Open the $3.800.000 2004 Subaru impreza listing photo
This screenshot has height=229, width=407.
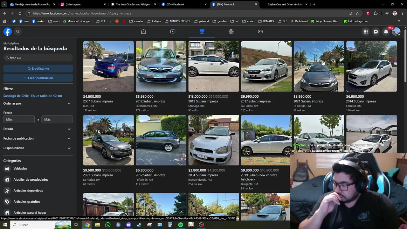[x=214, y=140]
